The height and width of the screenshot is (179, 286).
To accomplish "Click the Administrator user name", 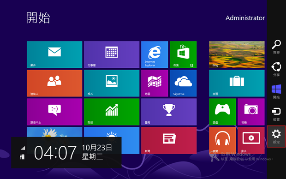I will coord(245,18).
